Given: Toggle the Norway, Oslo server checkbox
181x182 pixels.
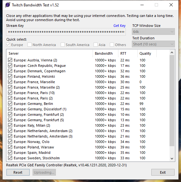Looking at the screenshot, I should point(10,142).
